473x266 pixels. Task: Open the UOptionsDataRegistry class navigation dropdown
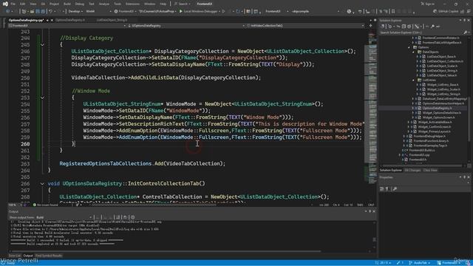(x=186, y=26)
